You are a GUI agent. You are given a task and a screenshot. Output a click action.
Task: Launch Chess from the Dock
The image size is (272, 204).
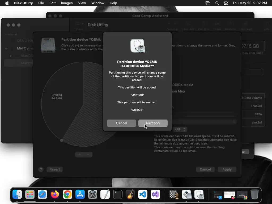tap(174, 194)
